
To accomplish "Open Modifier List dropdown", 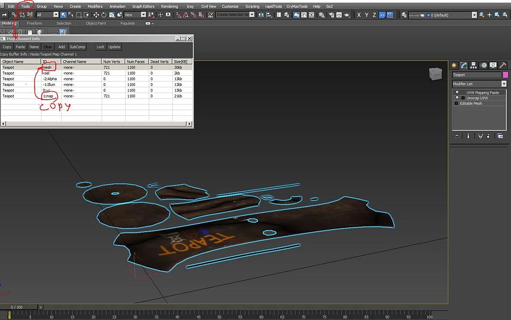I will (x=504, y=84).
